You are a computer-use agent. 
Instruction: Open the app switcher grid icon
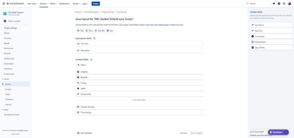pos(4,4)
